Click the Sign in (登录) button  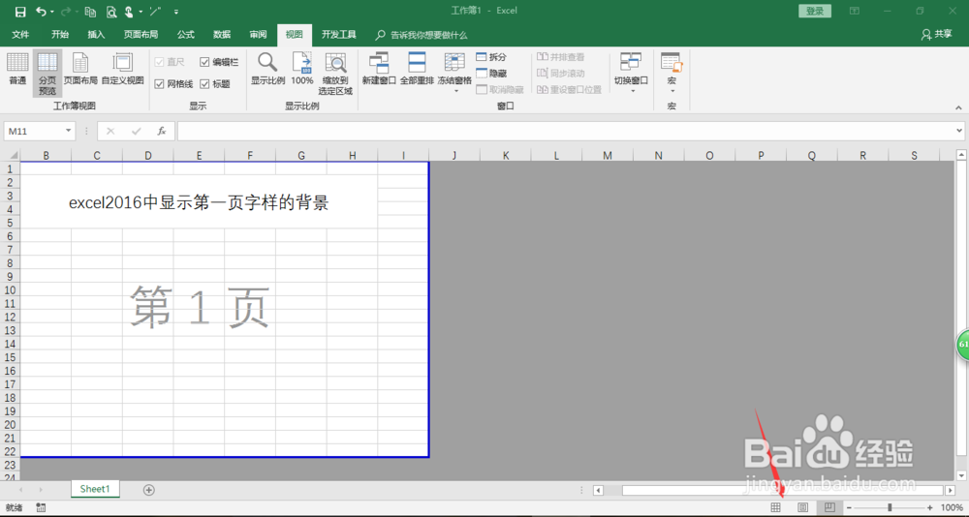[x=815, y=11]
